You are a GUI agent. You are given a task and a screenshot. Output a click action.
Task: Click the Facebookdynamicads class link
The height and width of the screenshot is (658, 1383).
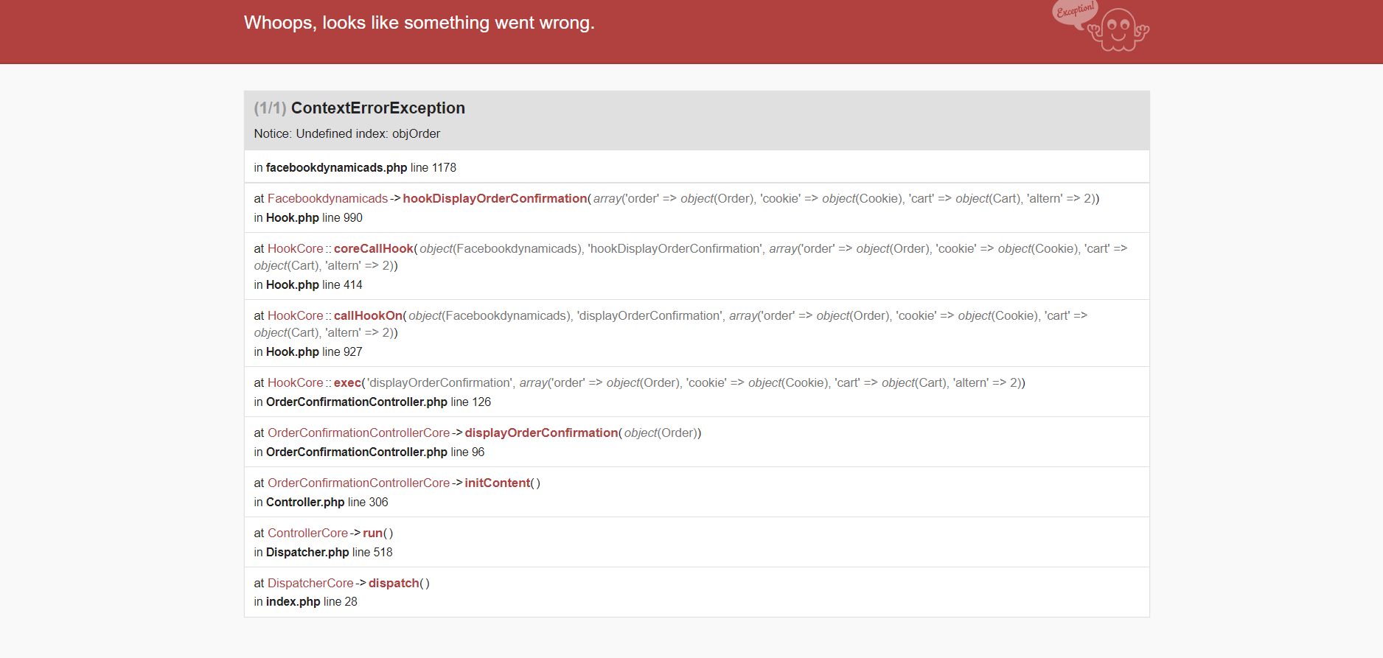(327, 199)
